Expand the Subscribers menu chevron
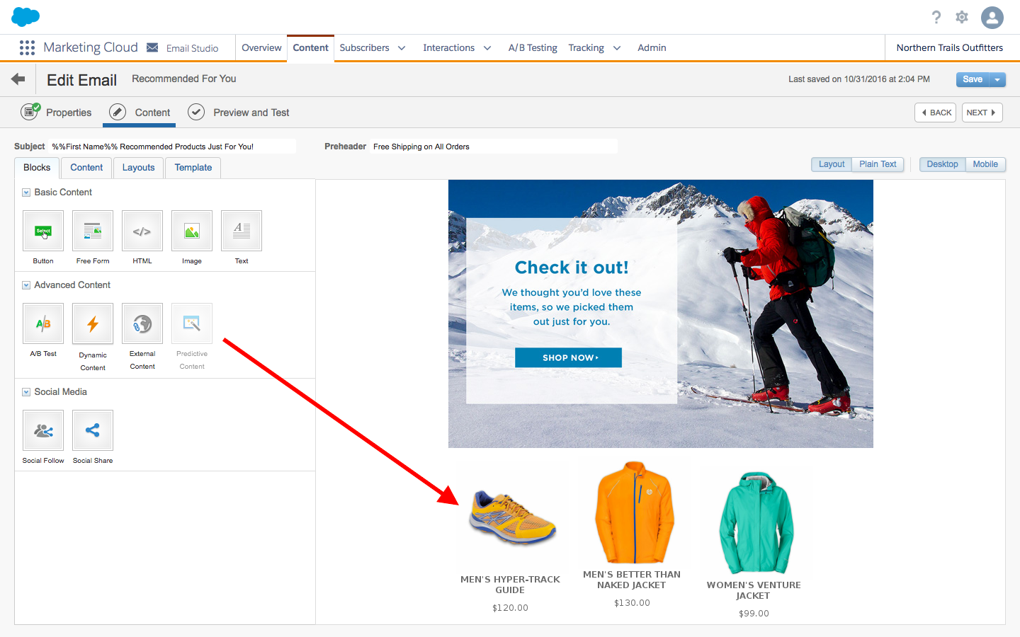Viewport: 1020px width, 637px height. coord(402,48)
